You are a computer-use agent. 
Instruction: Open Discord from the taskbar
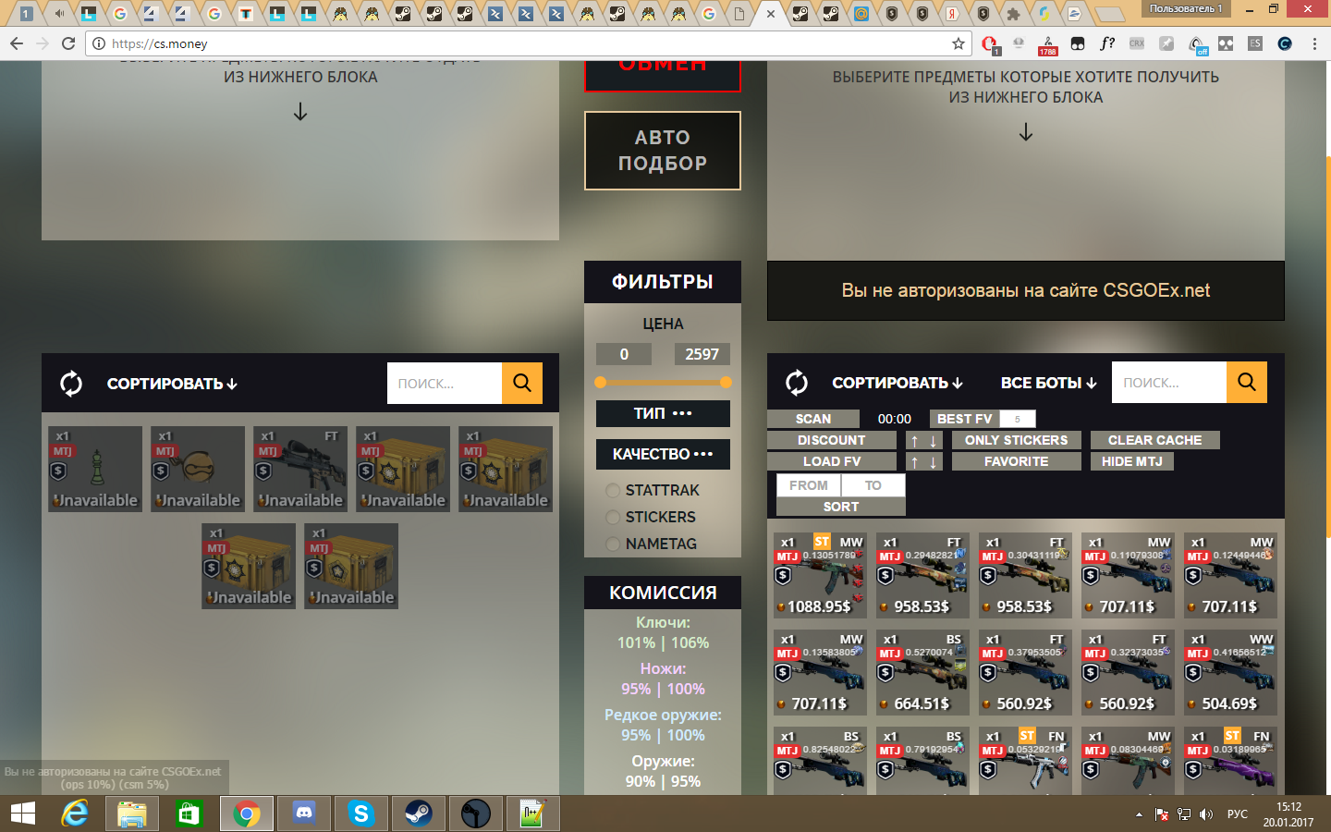pos(304,814)
